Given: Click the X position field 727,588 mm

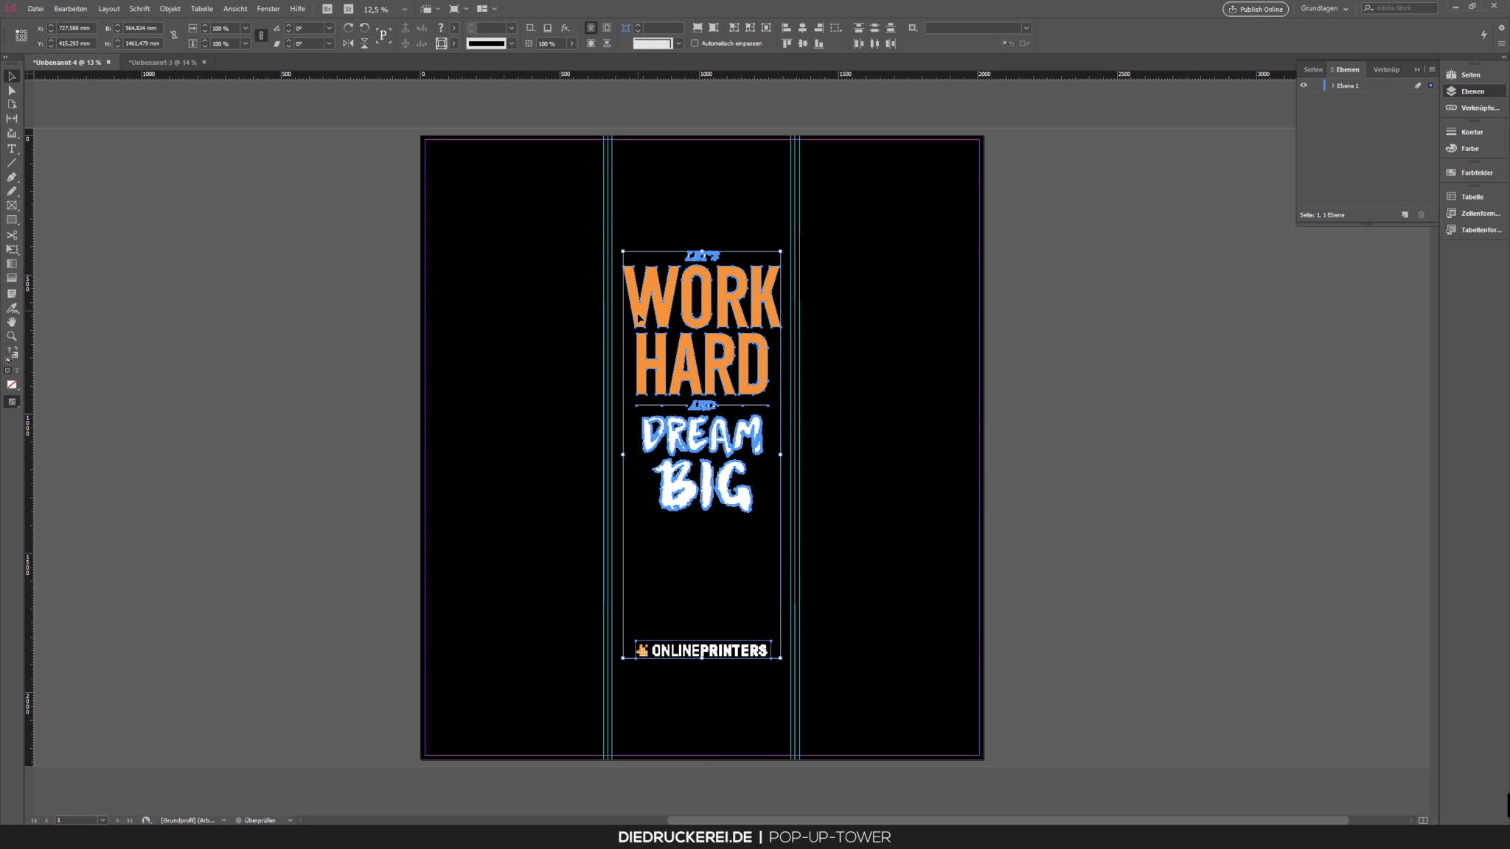Looking at the screenshot, I should click(75, 28).
